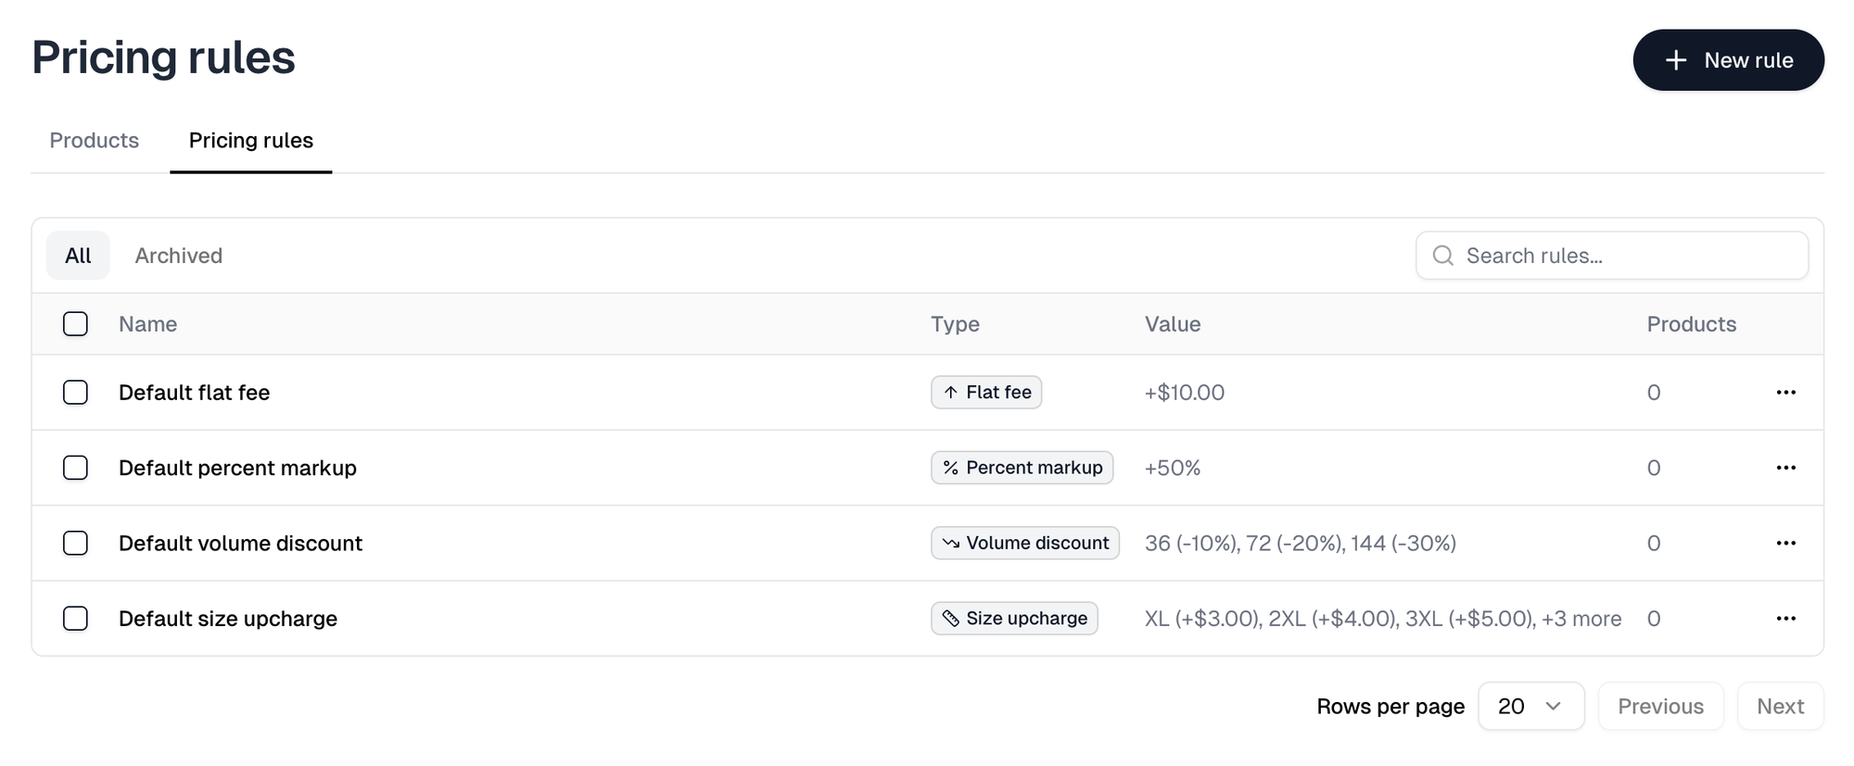Screen dimensions: 1854x766
Task: Open the Default flat fee row actions menu
Action: tap(1785, 393)
